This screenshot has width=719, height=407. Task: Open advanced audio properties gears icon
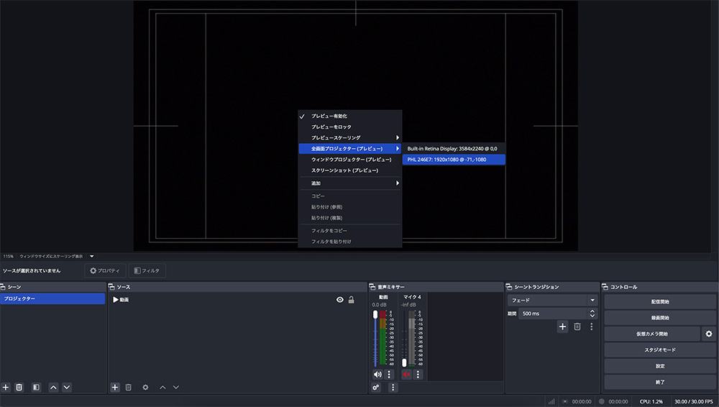(376, 387)
